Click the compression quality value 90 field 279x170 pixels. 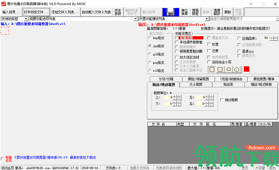click(x=266, y=38)
